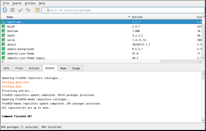Click the cancel/undo arrow toolbar icon
Image resolution: width=206 pixels, height=131 pixels.
[28, 10]
